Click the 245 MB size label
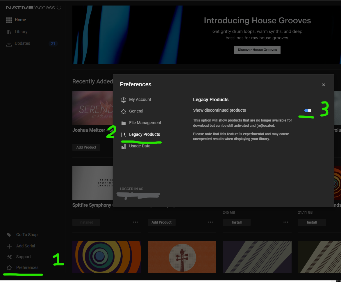 click(x=229, y=213)
